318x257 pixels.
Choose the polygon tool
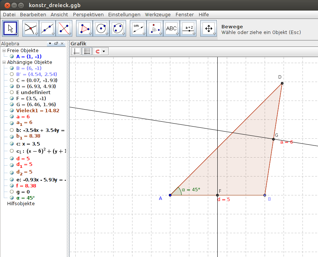[x=84, y=28]
